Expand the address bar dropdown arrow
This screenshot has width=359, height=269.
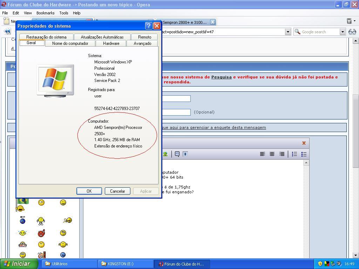coord(288,32)
